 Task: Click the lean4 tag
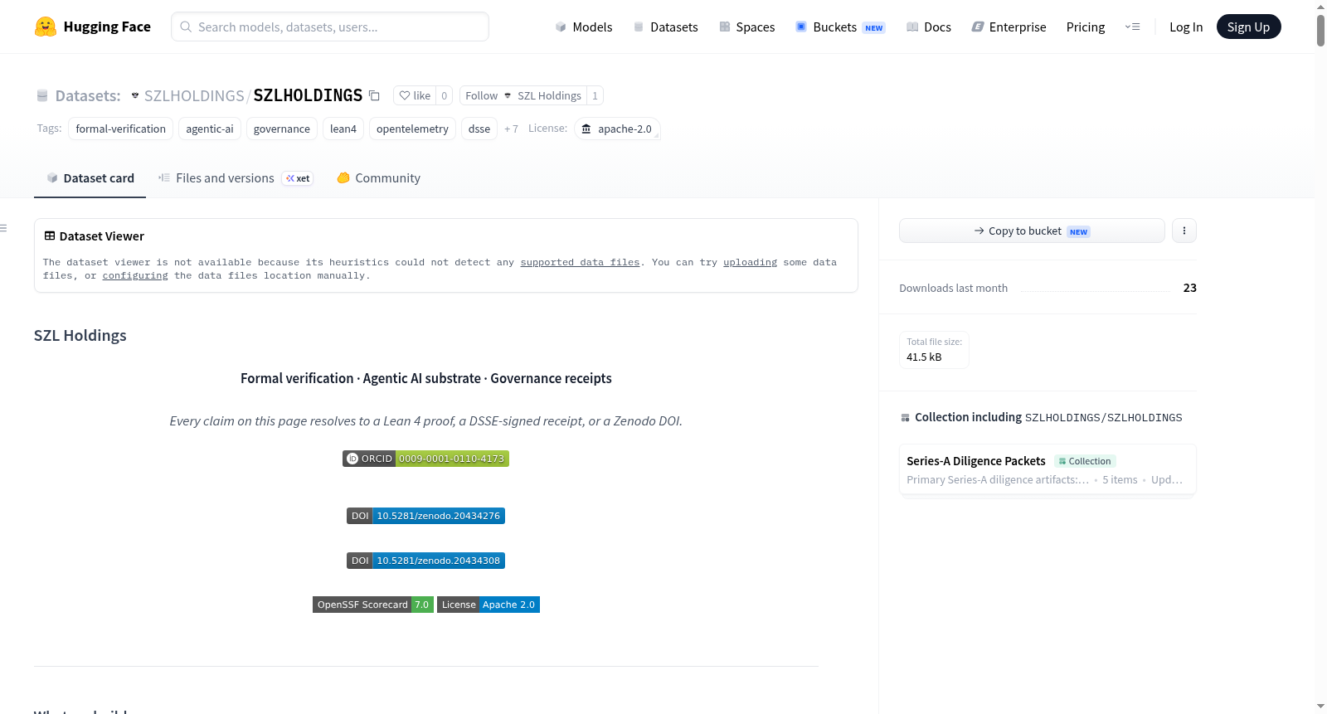click(x=343, y=129)
